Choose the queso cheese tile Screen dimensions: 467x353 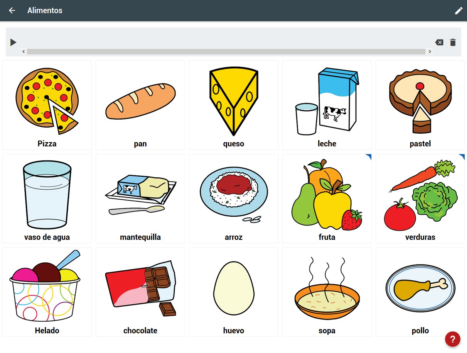[x=234, y=105]
